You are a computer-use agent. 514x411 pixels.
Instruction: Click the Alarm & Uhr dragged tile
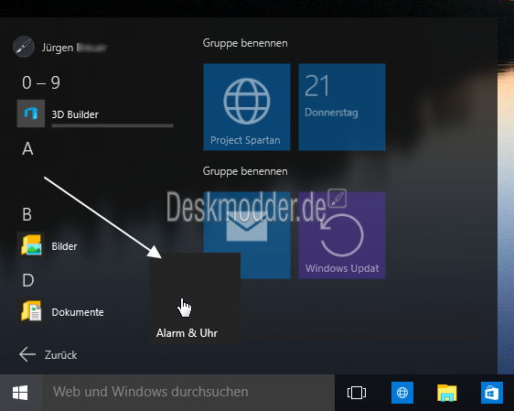coord(195,298)
